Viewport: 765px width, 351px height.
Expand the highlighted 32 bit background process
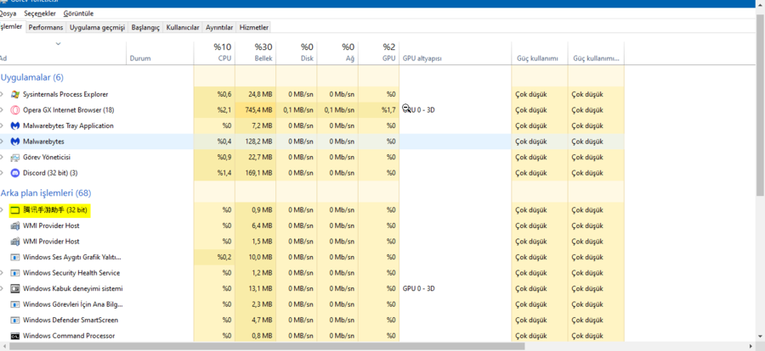tap(3, 209)
